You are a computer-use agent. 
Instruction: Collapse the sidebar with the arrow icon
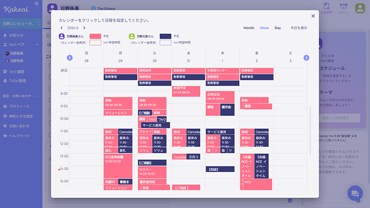36,4
